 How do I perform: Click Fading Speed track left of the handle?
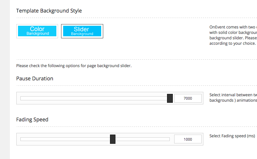click(65, 139)
